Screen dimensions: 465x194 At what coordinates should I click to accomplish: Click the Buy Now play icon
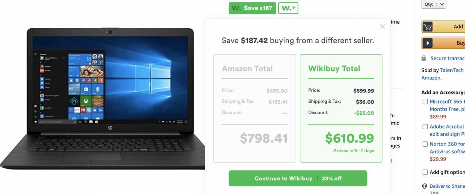tap(427, 43)
